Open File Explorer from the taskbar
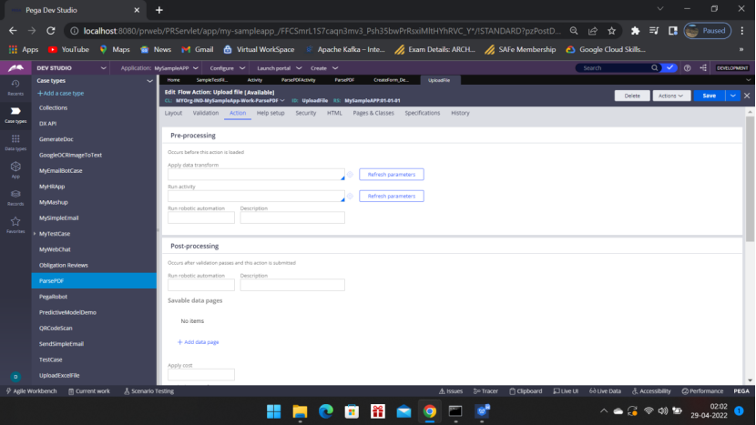Screen dimensions: 756x425 tap(300, 411)
